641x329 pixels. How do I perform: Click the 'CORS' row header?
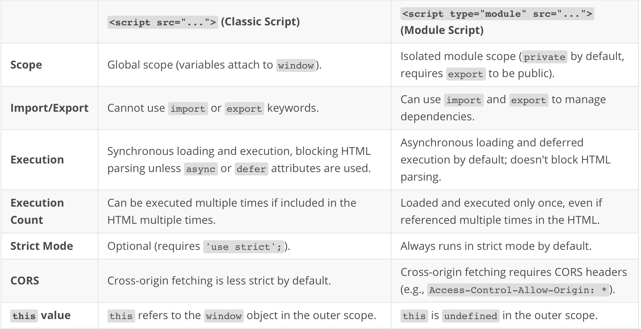click(25, 281)
